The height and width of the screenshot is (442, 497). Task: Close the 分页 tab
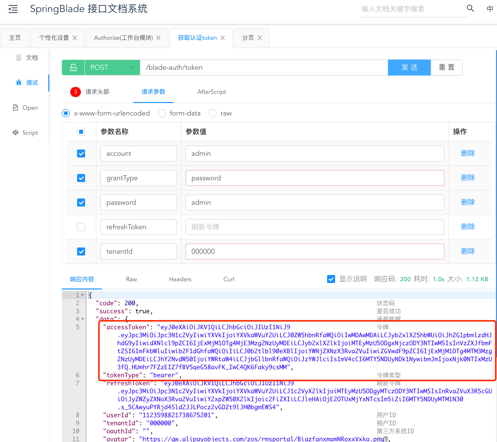[x=260, y=38]
